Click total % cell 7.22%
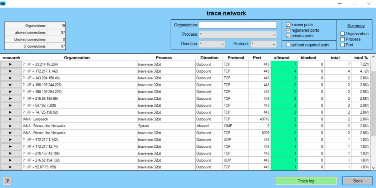The image size is (376, 188). [361, 64]
